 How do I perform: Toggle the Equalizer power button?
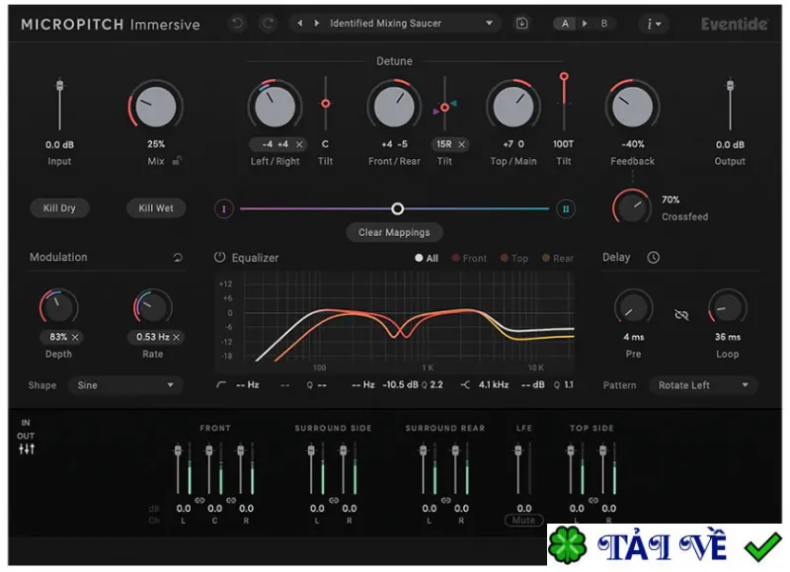[219, 257]
